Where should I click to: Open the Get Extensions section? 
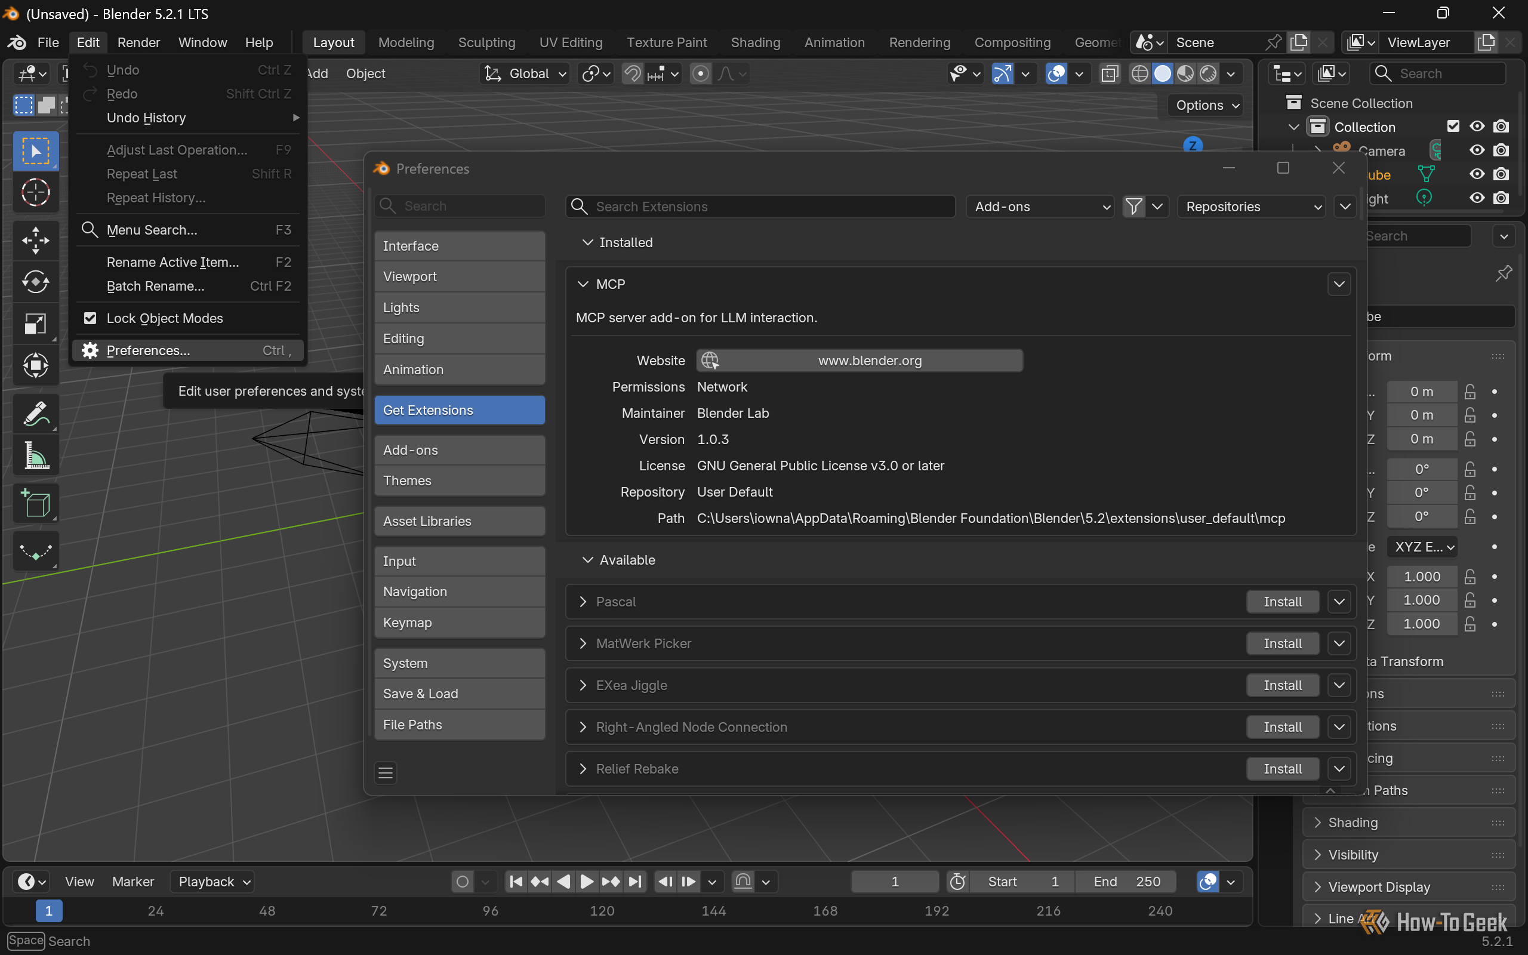pyautogui.click(x=460, y=411)
